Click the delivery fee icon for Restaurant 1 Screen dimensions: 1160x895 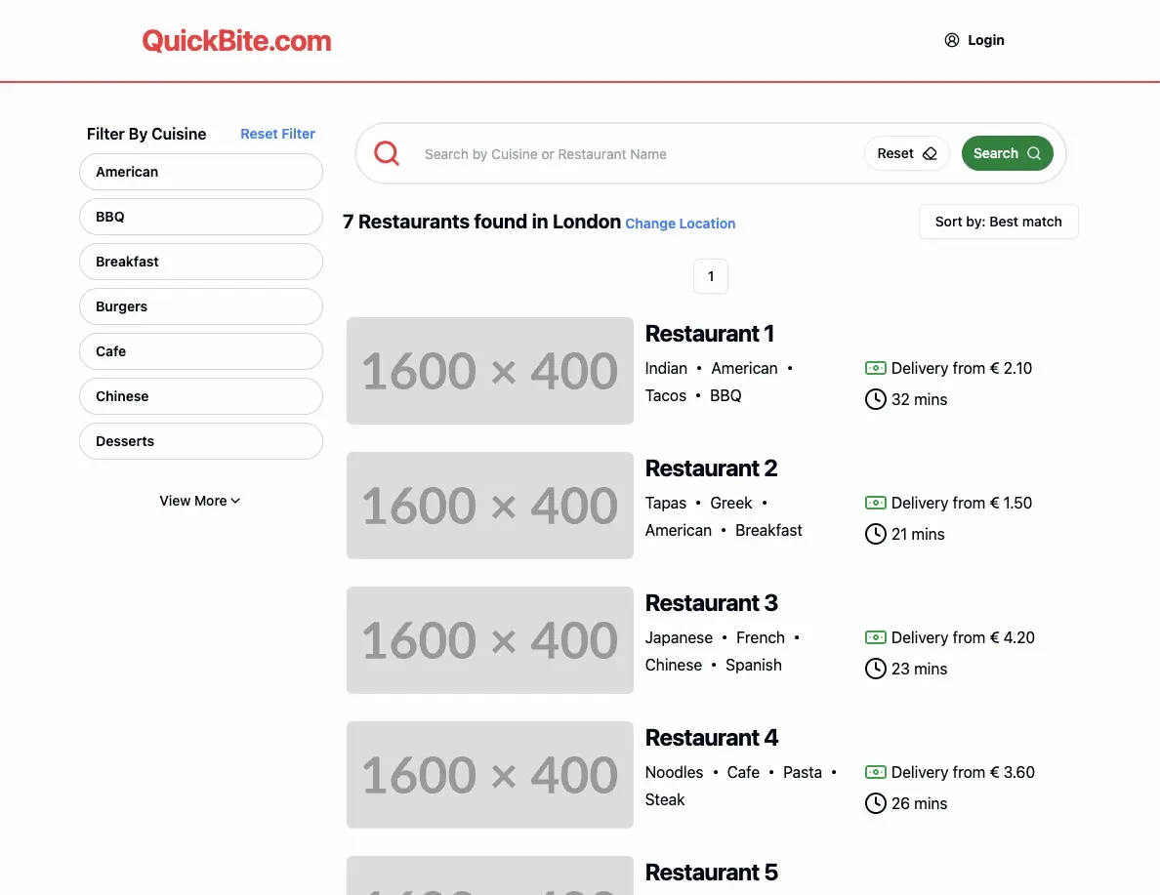pyautogui.click(x=874, y=368)
